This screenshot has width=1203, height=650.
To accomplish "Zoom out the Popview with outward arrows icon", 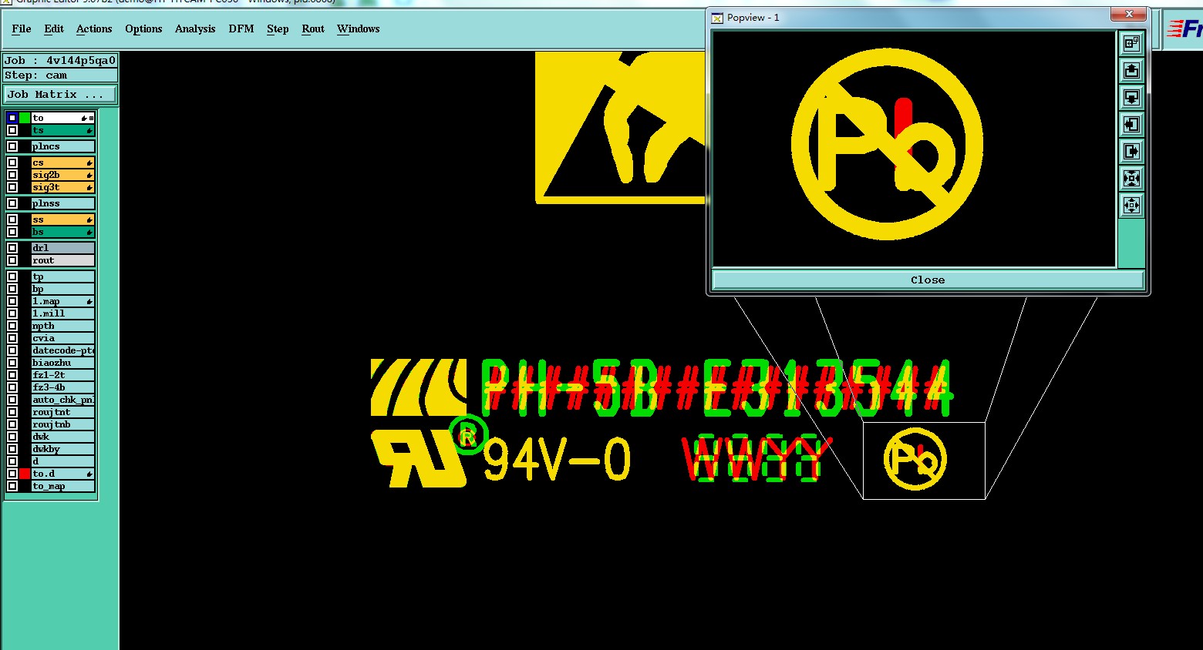I will click(1131, 206).
